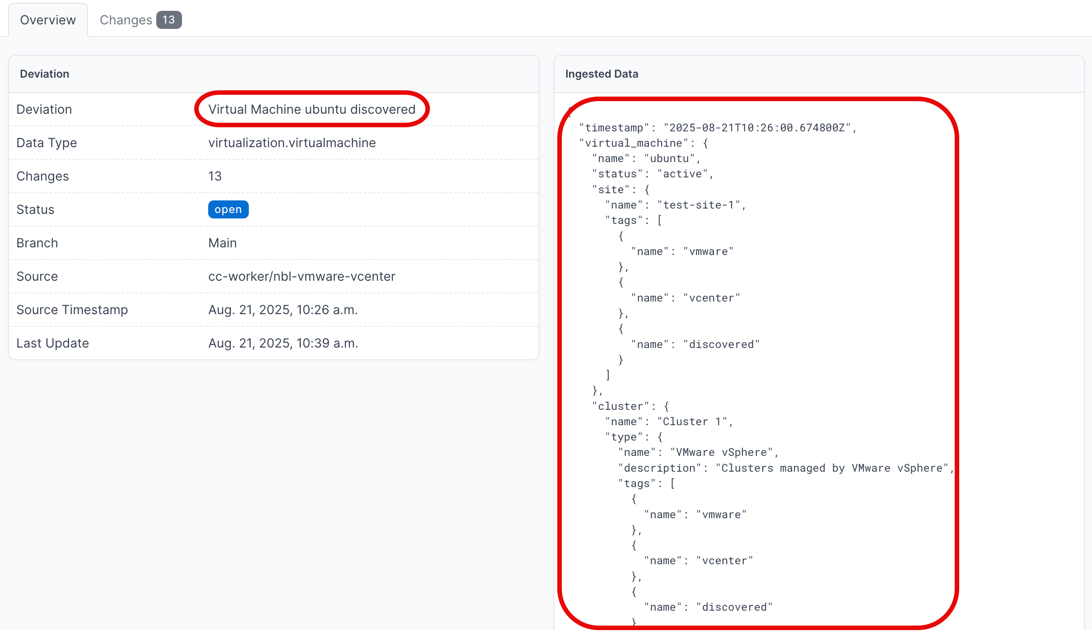Click the Last Update date value
Viewport: 1092px width, 631px height.
click(283, 343)
